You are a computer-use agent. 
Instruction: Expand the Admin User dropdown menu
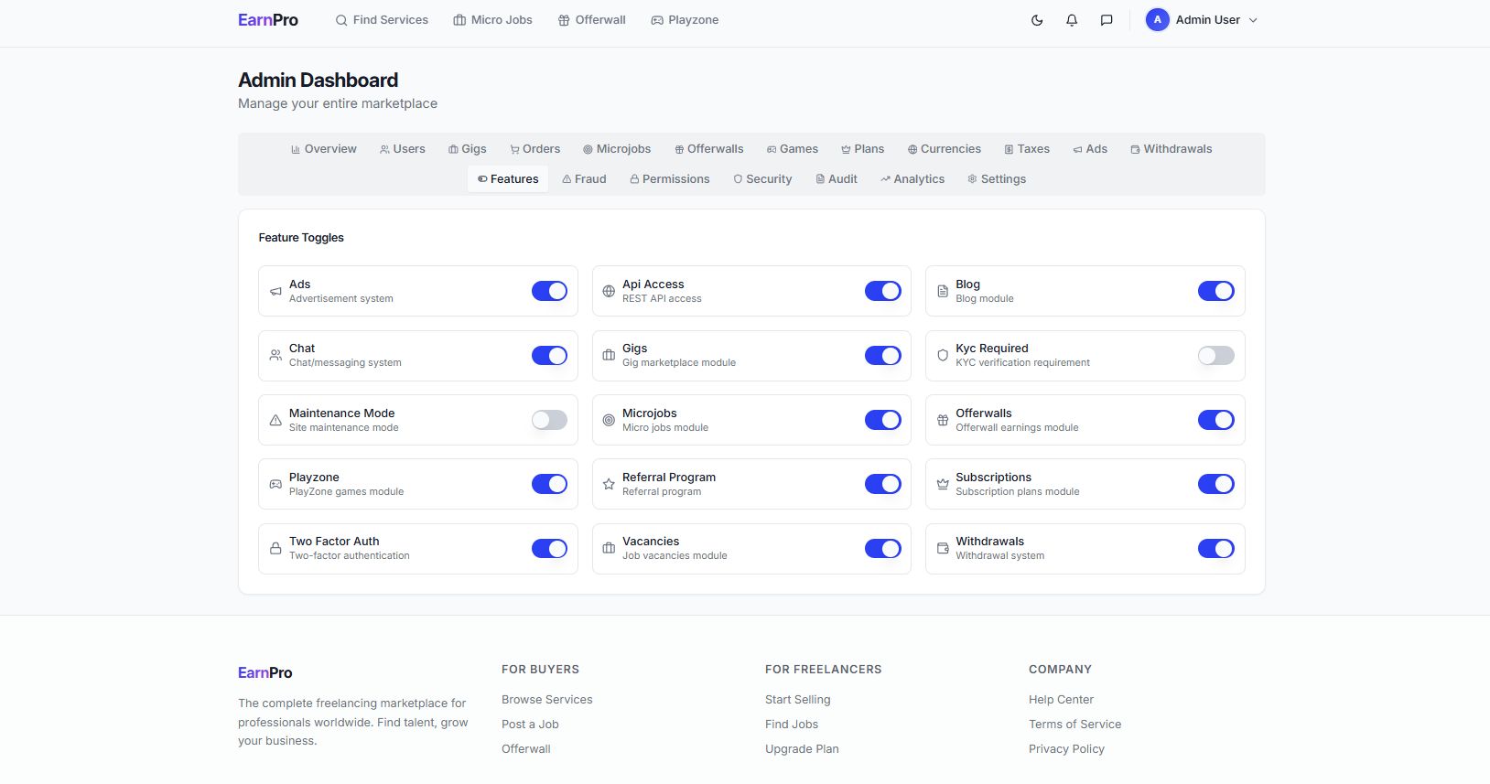tap(1253, 20)
